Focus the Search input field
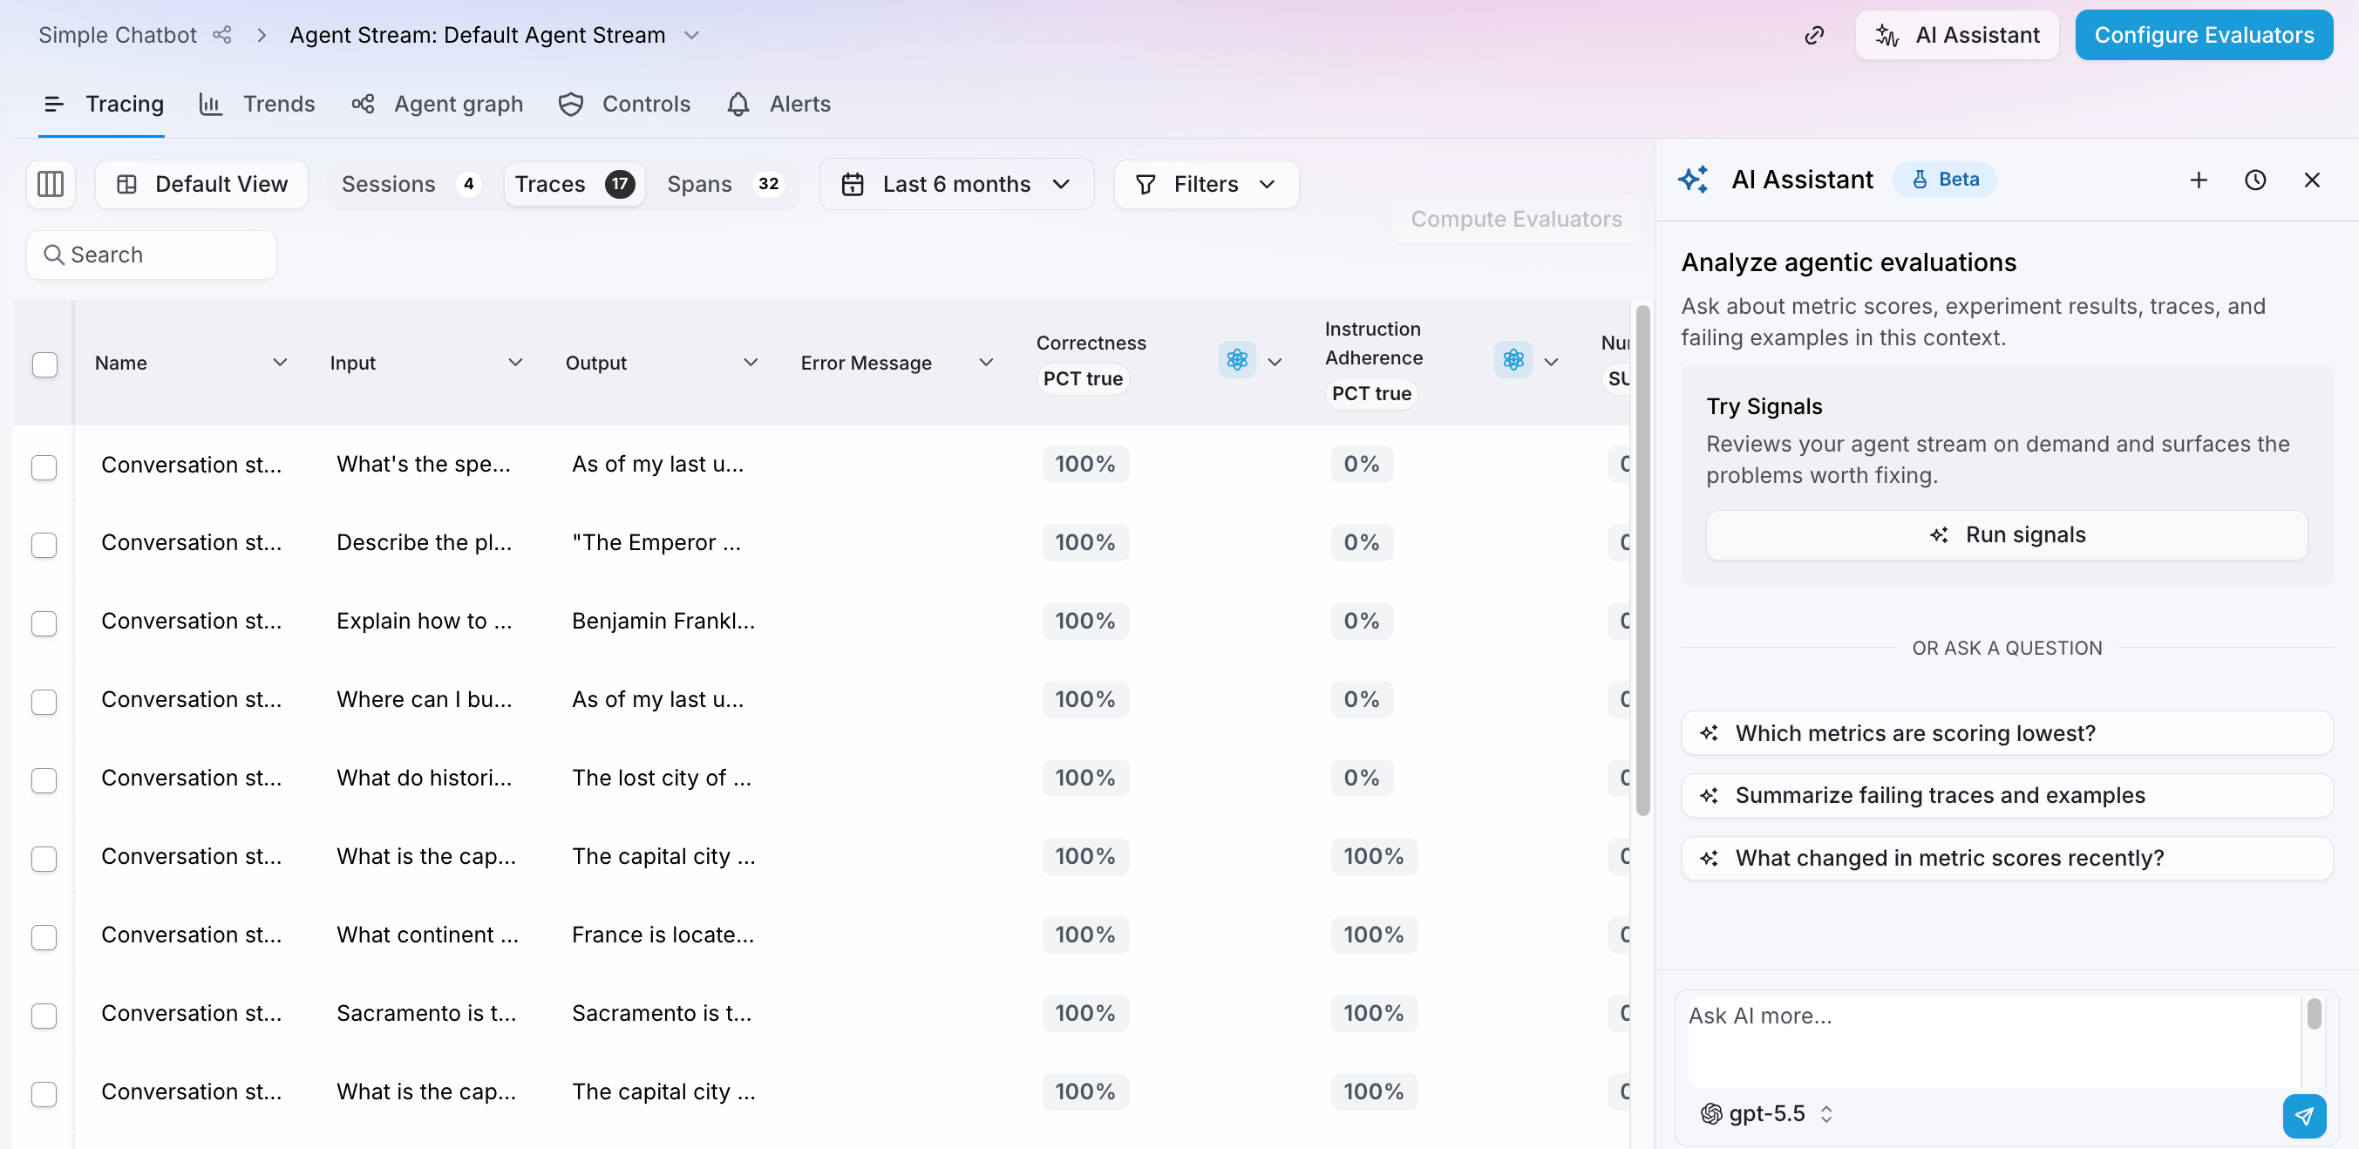2359x1149 pixels. point(152,255)
